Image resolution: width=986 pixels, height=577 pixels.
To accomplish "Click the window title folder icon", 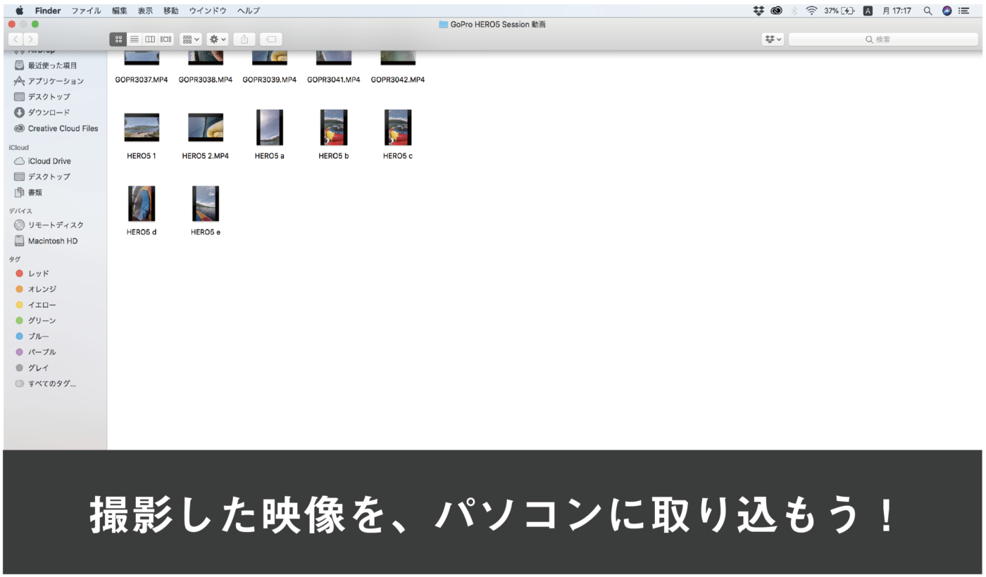I will click(x=444, y=24).
